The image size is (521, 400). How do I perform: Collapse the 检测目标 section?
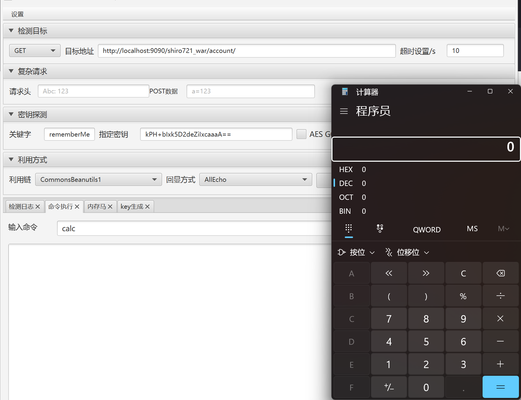[11, 30]
